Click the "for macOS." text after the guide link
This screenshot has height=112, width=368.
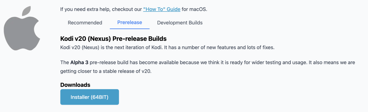[x=194, y=9]
